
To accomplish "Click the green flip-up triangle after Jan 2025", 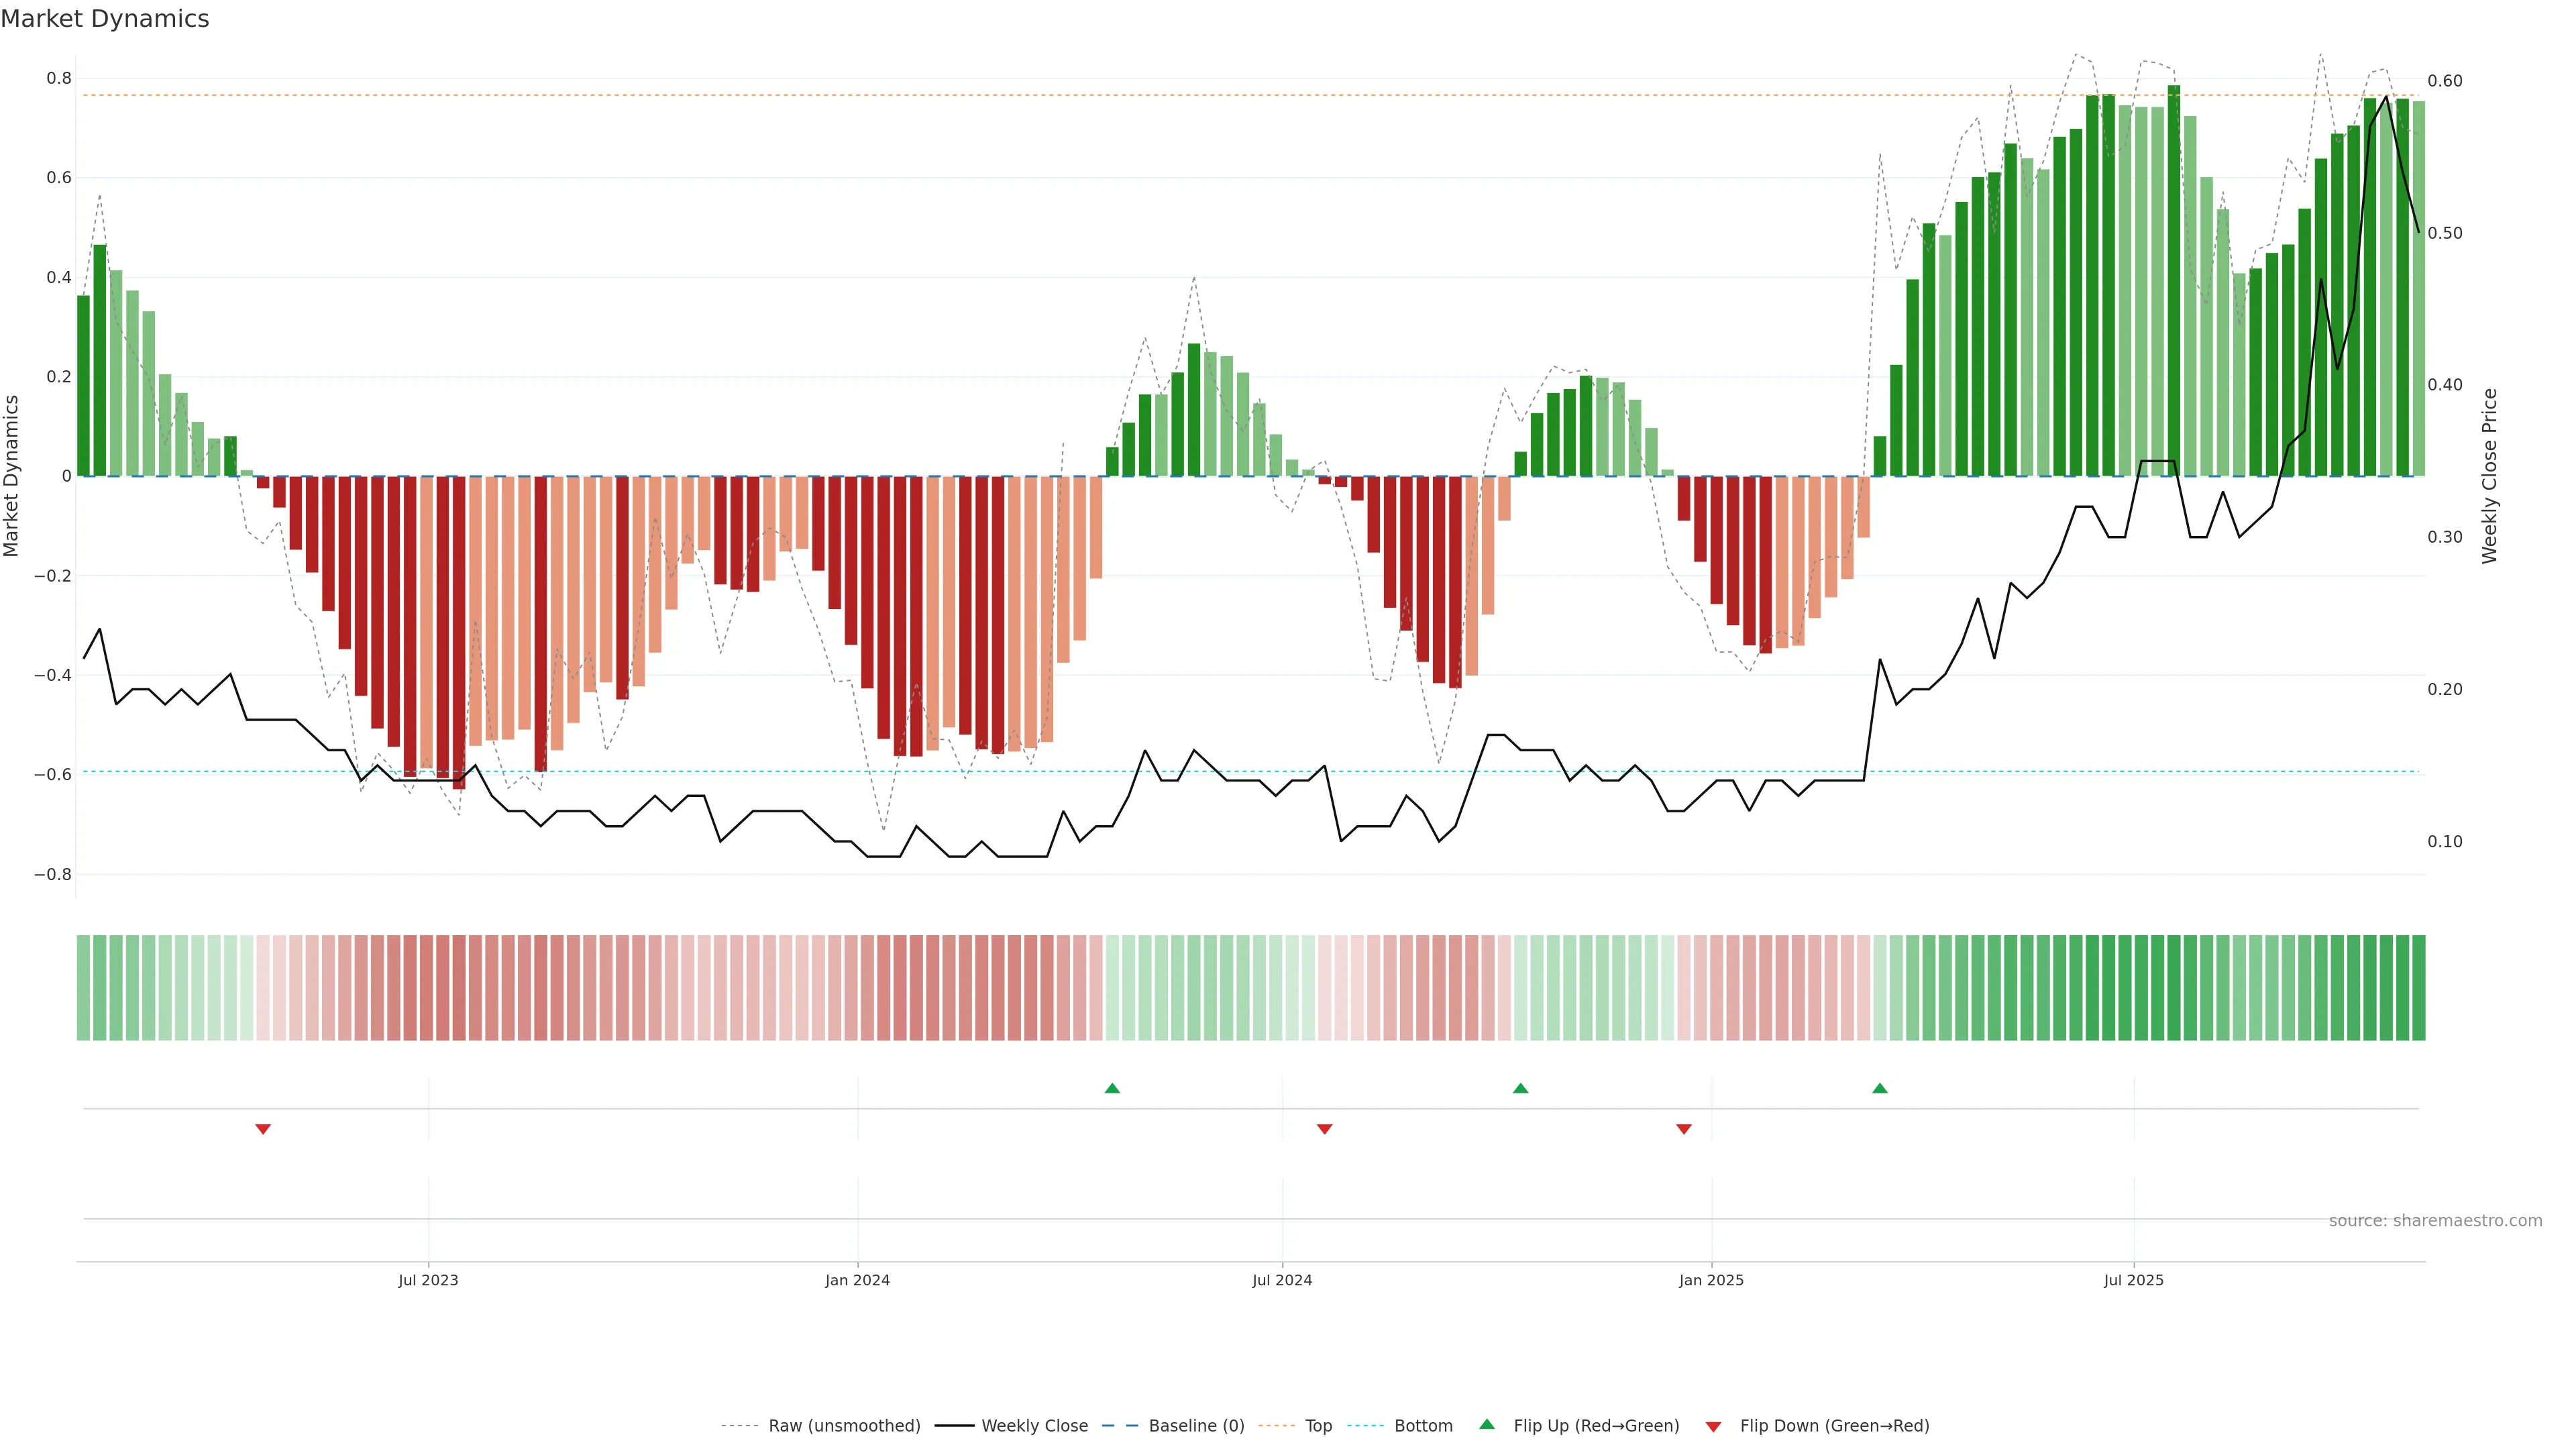I will tap(1880, 1088).
